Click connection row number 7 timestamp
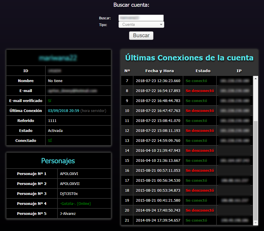264x231 pixels. tap(158, 81)
